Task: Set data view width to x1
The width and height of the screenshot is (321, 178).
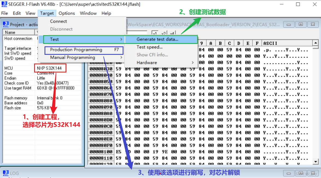Action: [x=155, y=33]
